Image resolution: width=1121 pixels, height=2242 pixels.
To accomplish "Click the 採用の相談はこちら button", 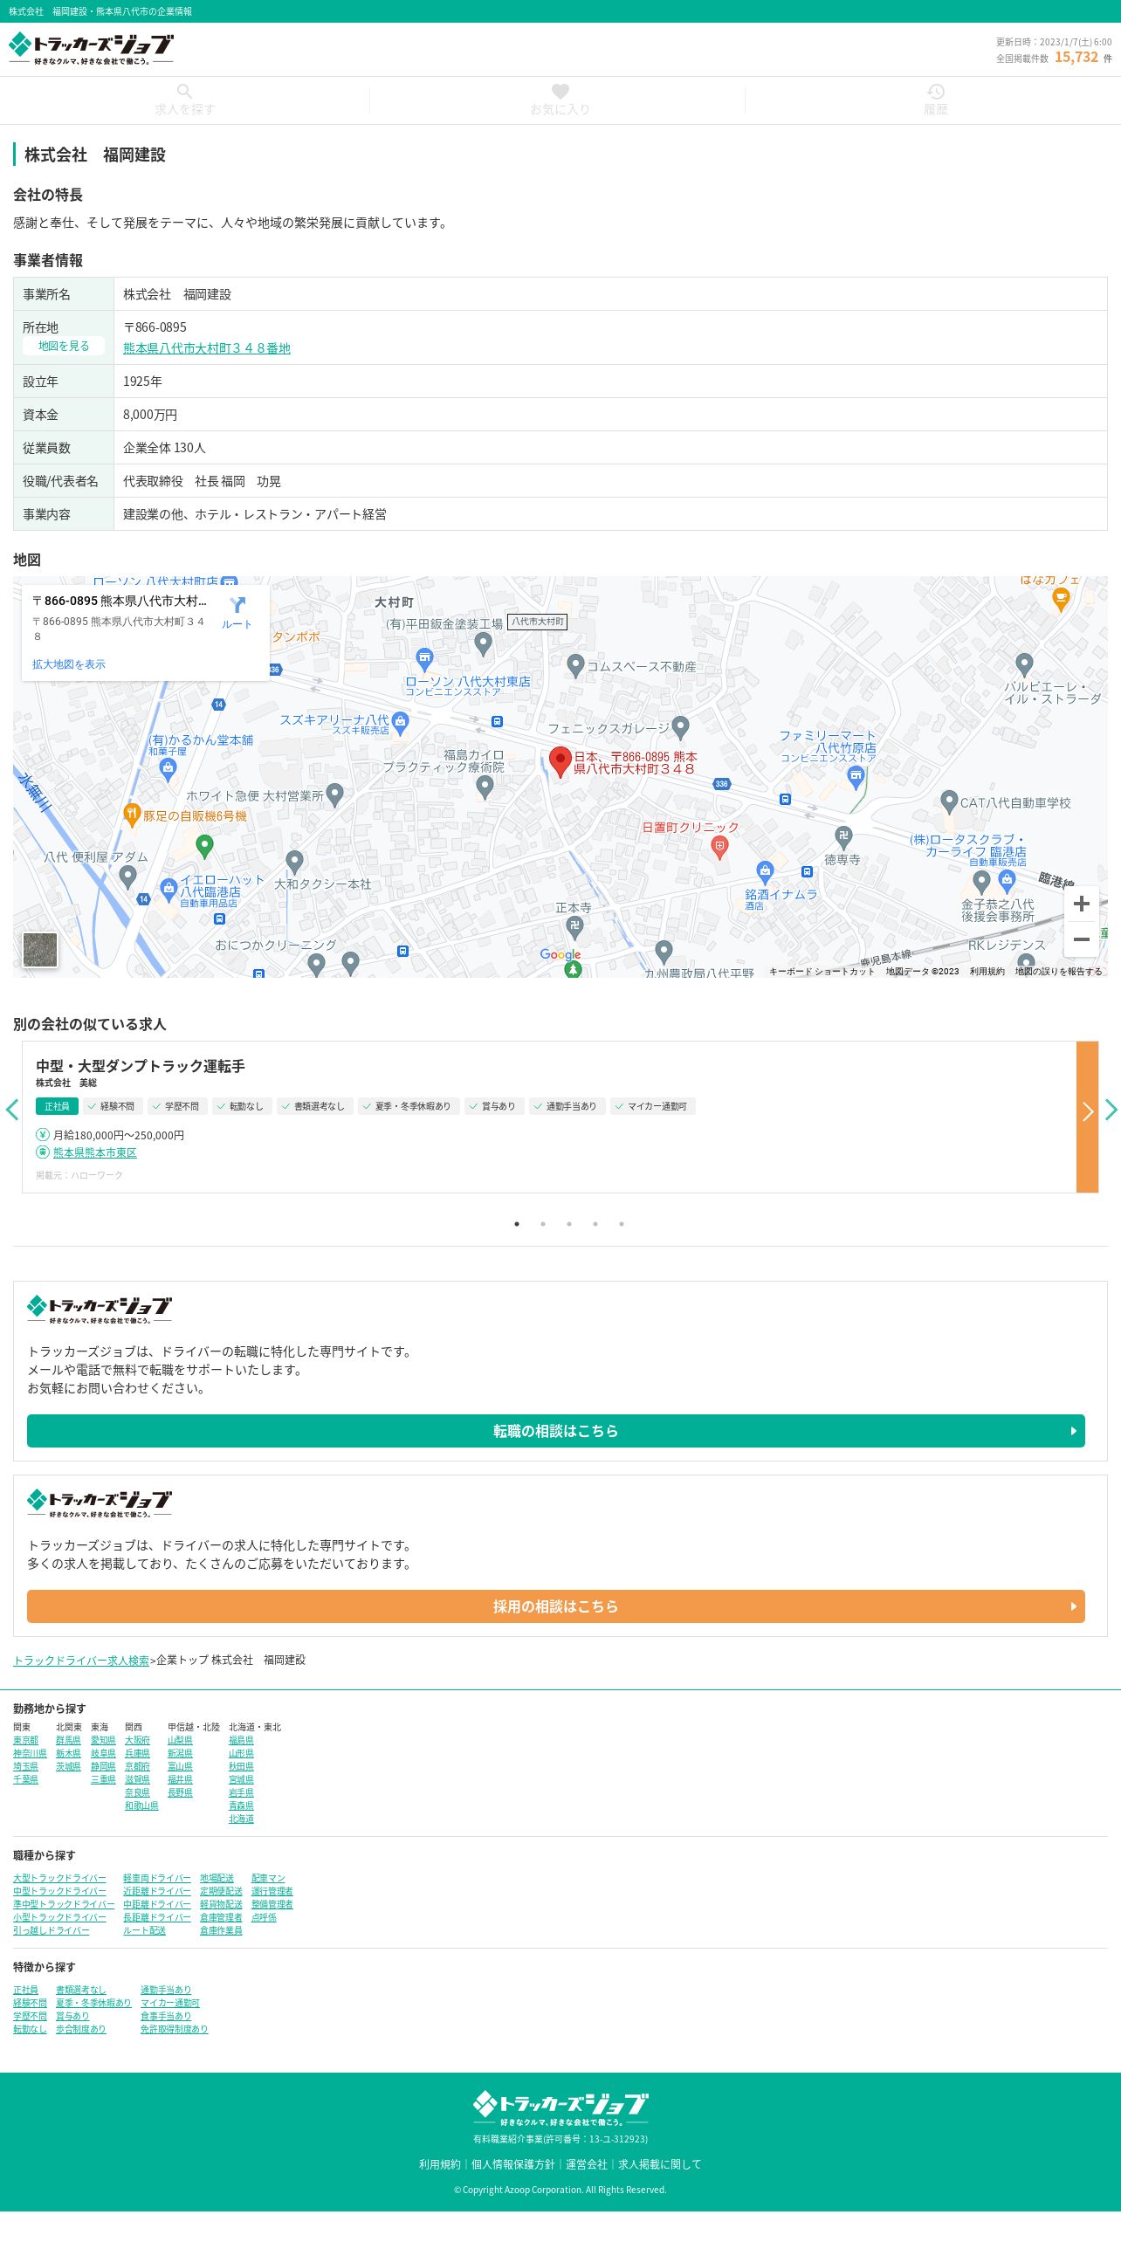I will [556, 1606].
